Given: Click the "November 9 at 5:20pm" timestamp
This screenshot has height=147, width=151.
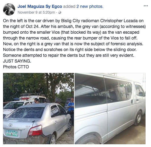Looking at the screenshot, I should click(36, 12).
